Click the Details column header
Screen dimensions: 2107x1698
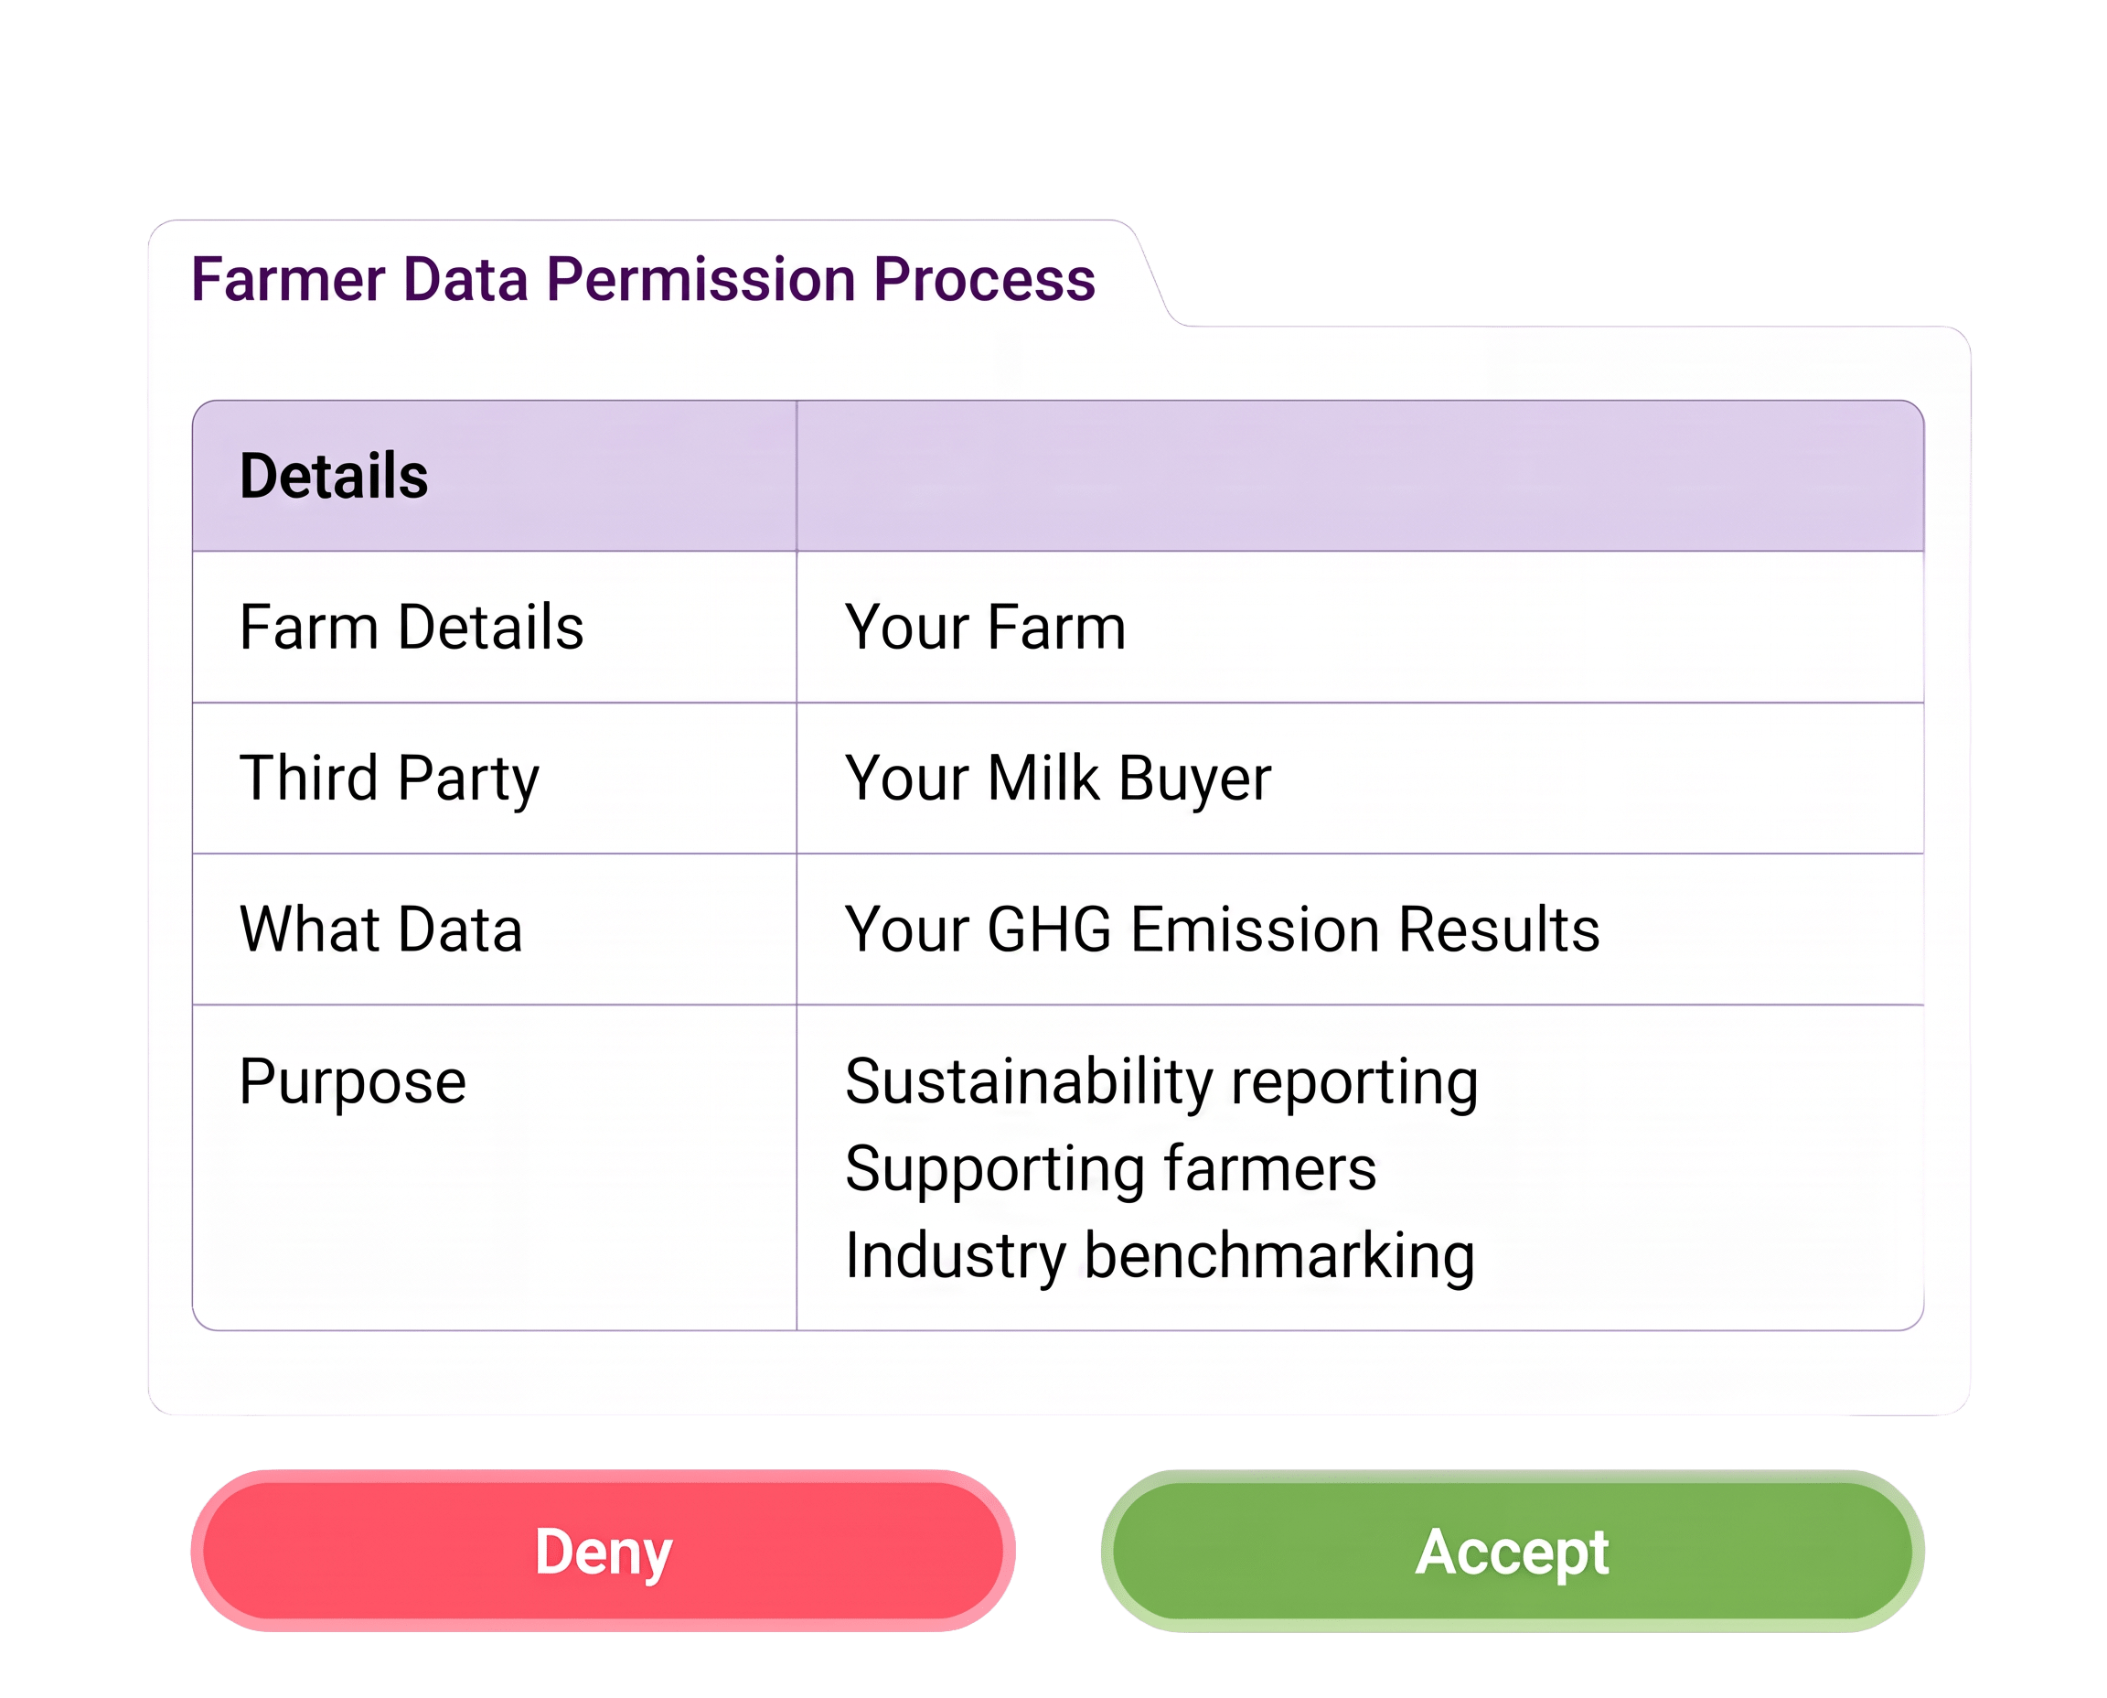[495, 477]
